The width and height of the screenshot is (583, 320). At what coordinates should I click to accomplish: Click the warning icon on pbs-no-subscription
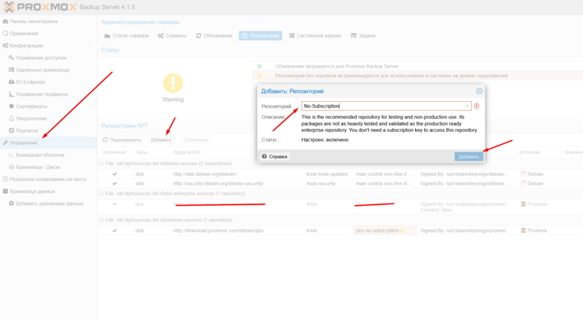(x=402, y=231)
